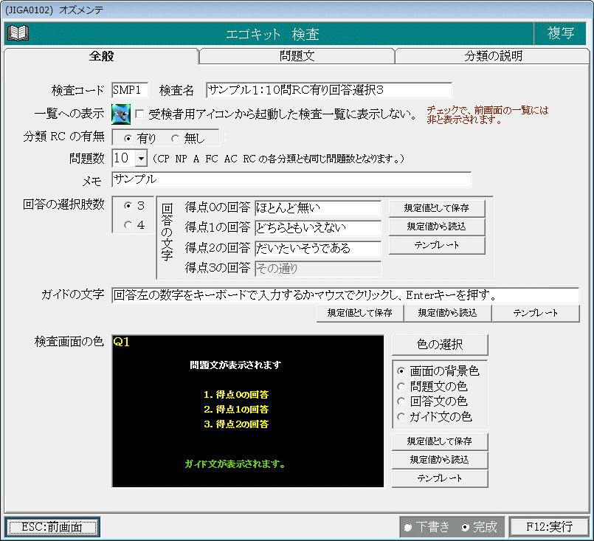Click the メモ text field

coord(291,179)
